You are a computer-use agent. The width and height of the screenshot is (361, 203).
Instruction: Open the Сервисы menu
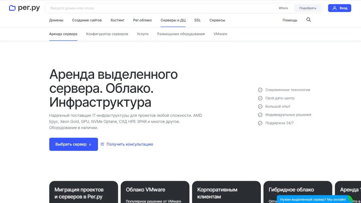(217, 20)
